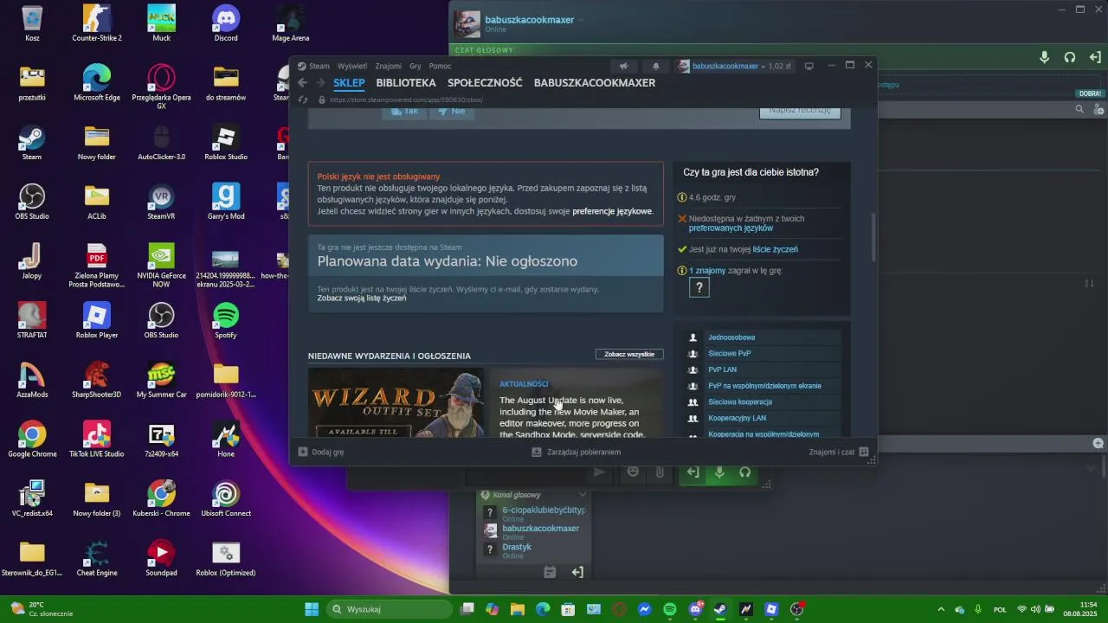Image resolution: width=1108 pixels, height=623 pixels.
Task: Open Steam notifications bell
Action: tap(655, 66)
